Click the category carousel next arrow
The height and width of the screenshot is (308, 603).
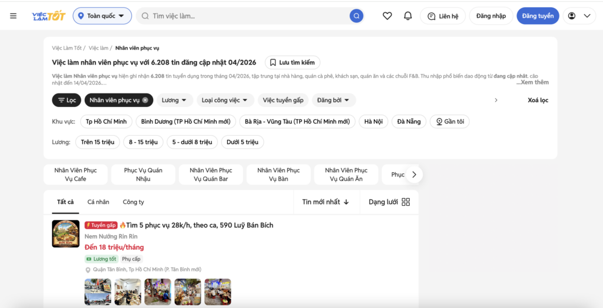click(414, 175)
